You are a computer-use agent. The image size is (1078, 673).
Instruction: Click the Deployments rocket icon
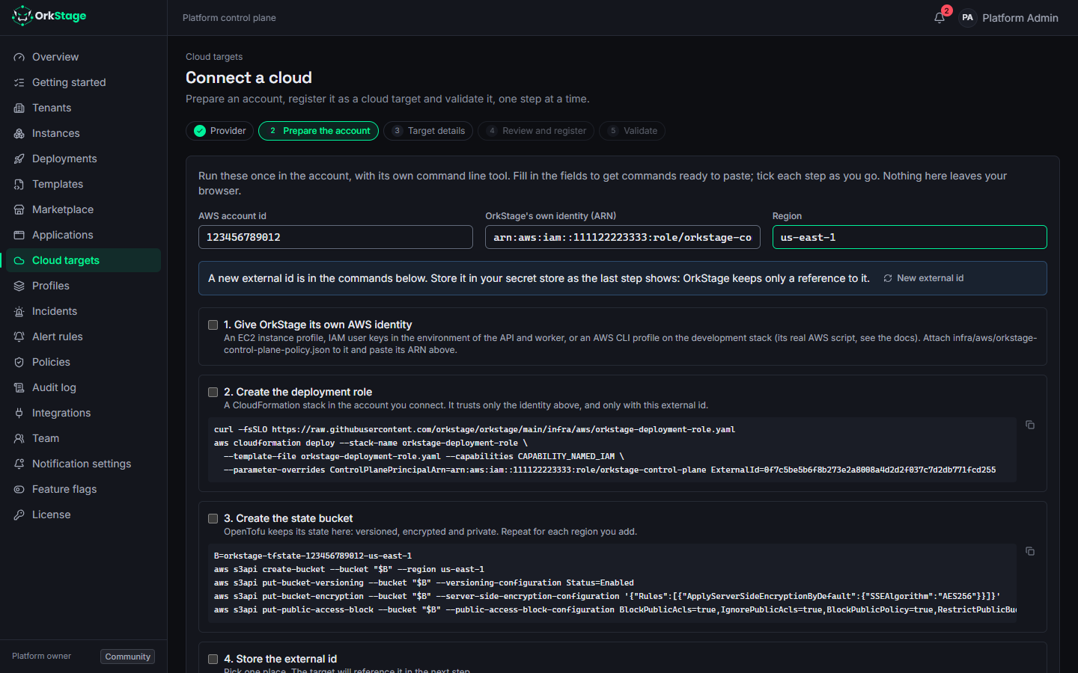(19, 159)
